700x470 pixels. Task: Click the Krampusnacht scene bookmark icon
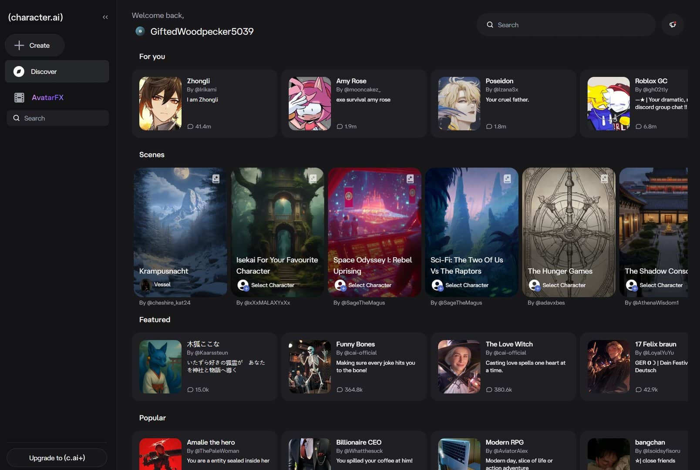click(215, 178)
